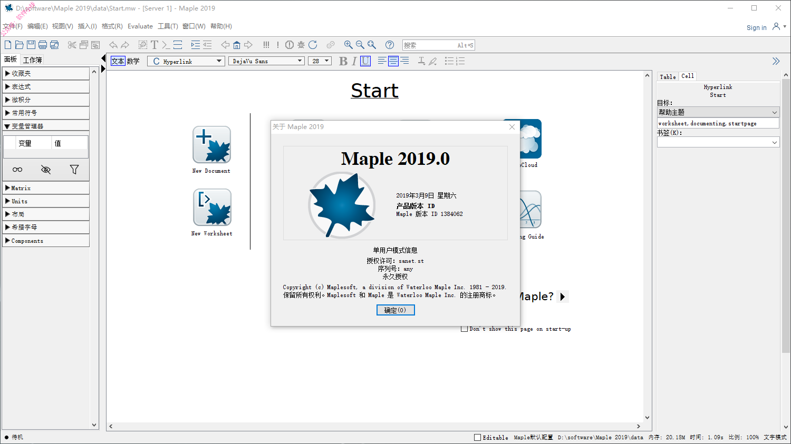The height and width of the screenshot is (444, 791).
Task: Toggle hidden variables crossed-eye icon
Action: [x=46, y=170]
